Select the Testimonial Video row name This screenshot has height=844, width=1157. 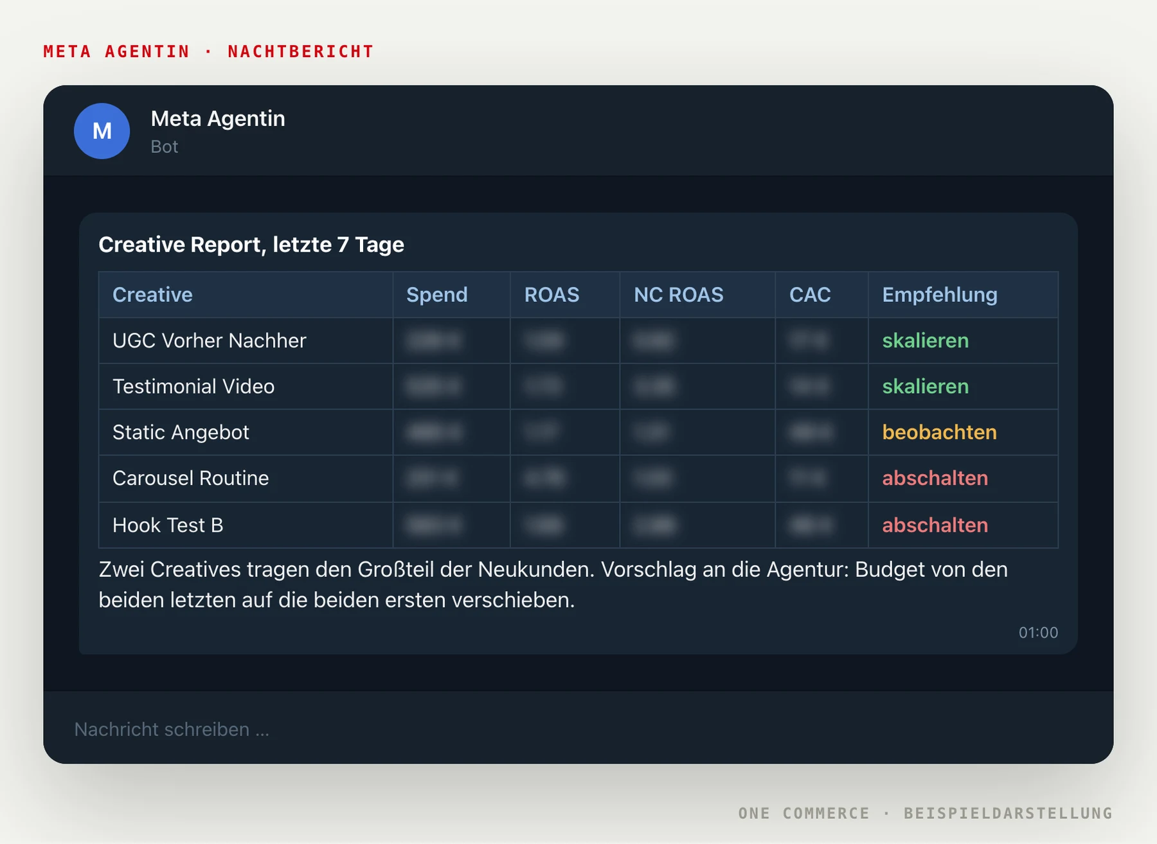click(x=193, y=387)
